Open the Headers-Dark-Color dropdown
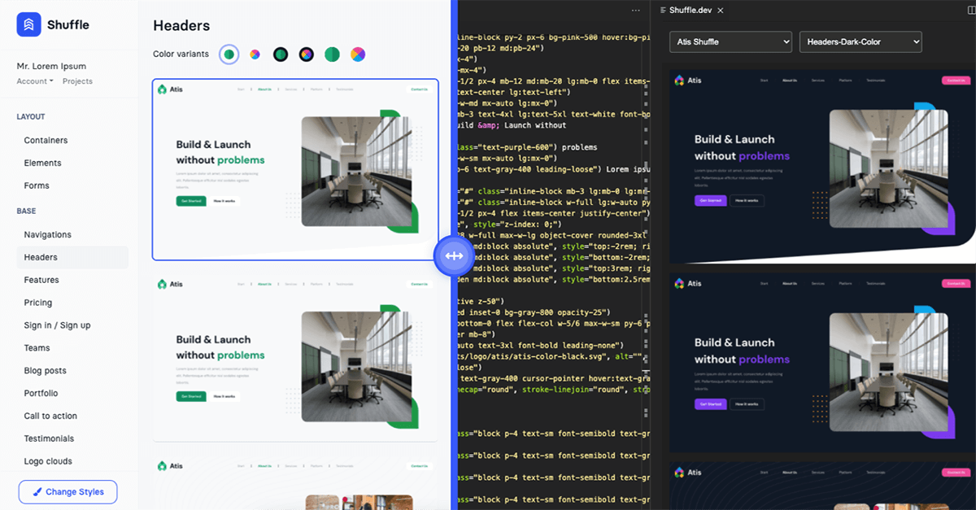This screenshot has height=510, width=976. [x=861, y=41]
